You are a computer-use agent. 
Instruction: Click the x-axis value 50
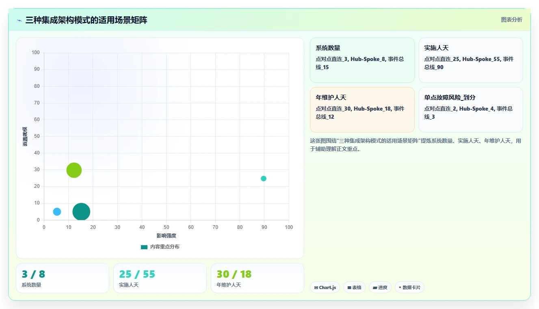(x=167, y=227)
